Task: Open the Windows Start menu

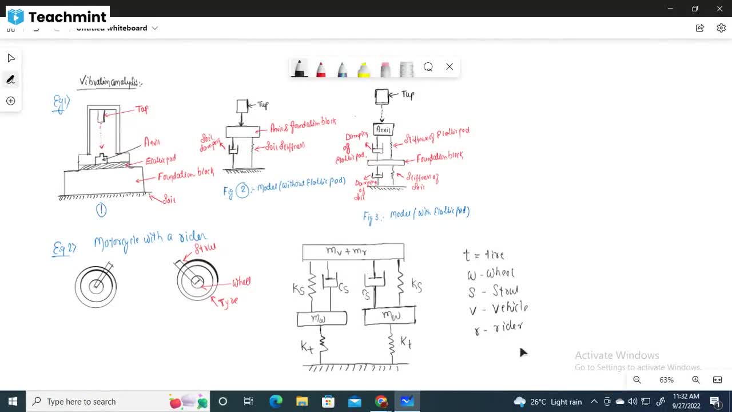Action: pyautogui.click(x=13, y=402)
